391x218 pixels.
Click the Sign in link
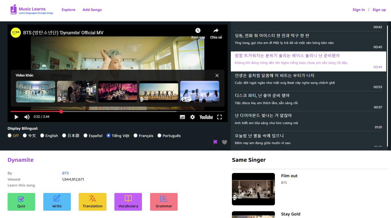tap(359, 10)
